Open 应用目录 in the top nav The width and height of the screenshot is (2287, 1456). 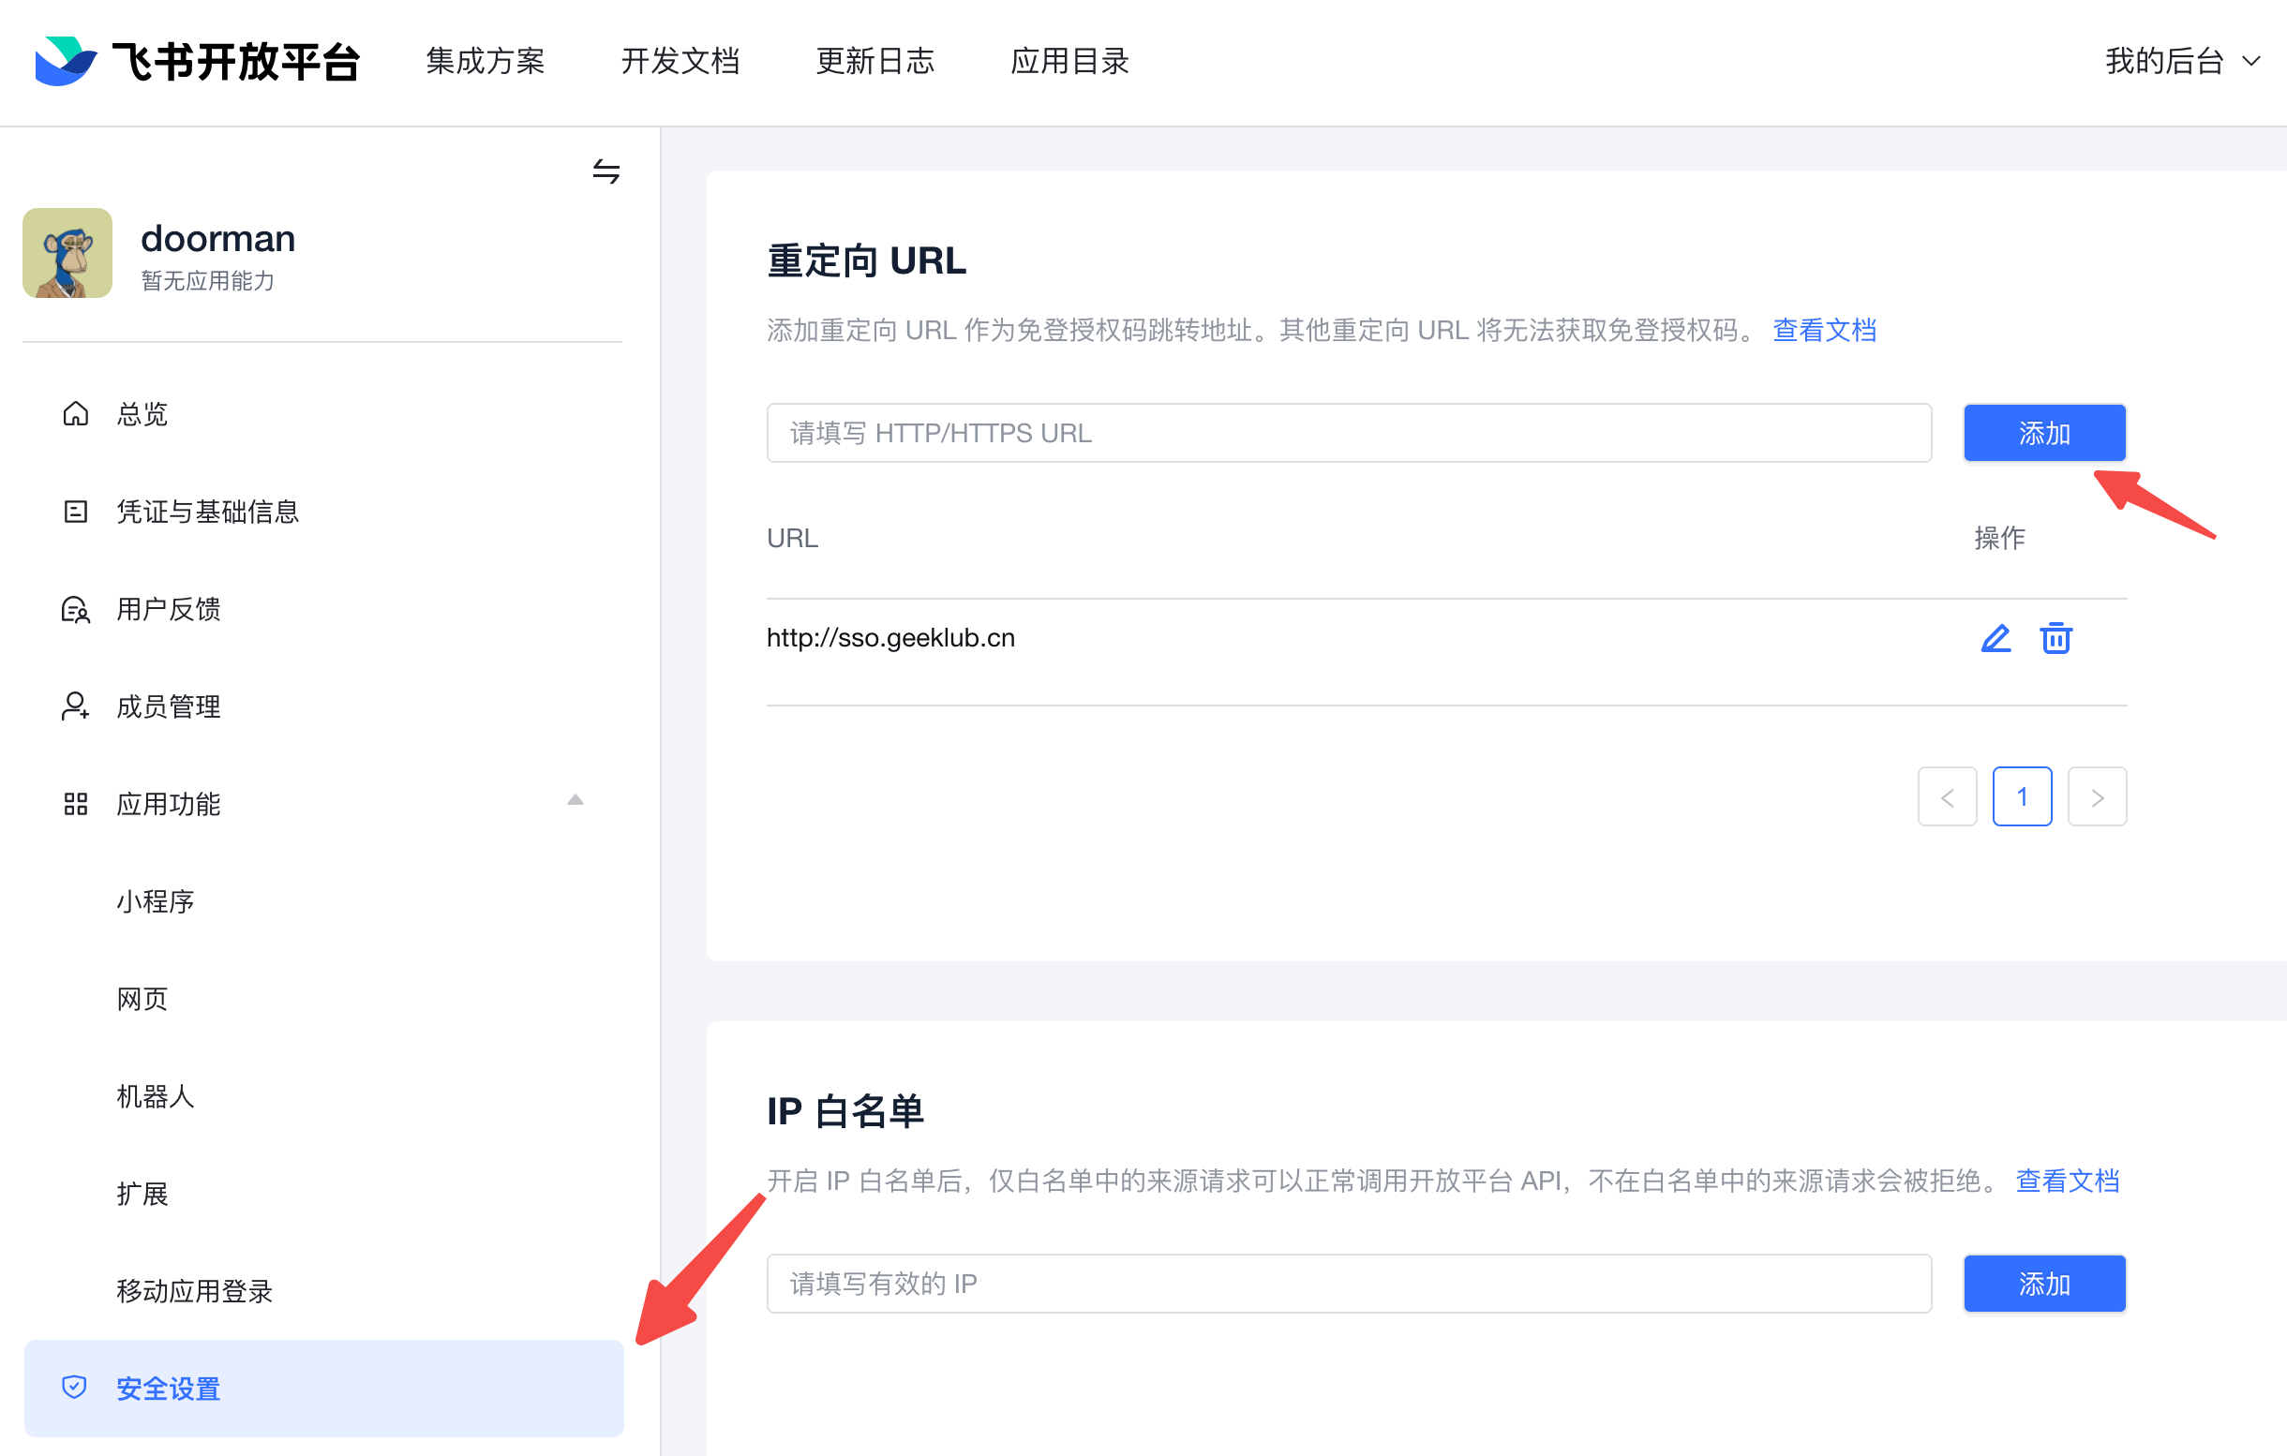click(1069, 61)
